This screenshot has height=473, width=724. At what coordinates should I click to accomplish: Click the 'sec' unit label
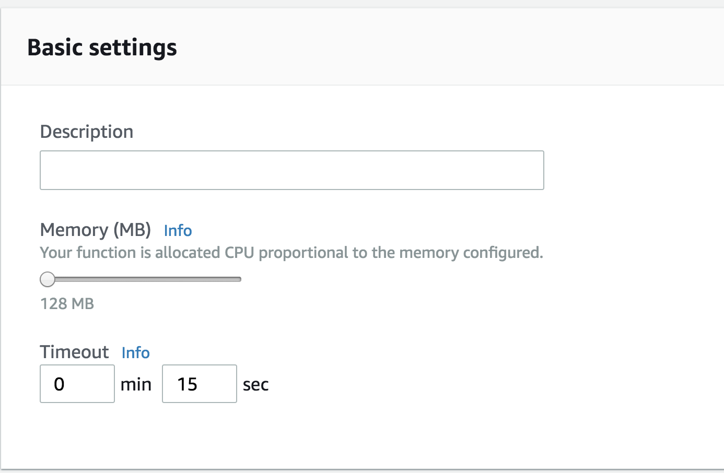[255, 385]
